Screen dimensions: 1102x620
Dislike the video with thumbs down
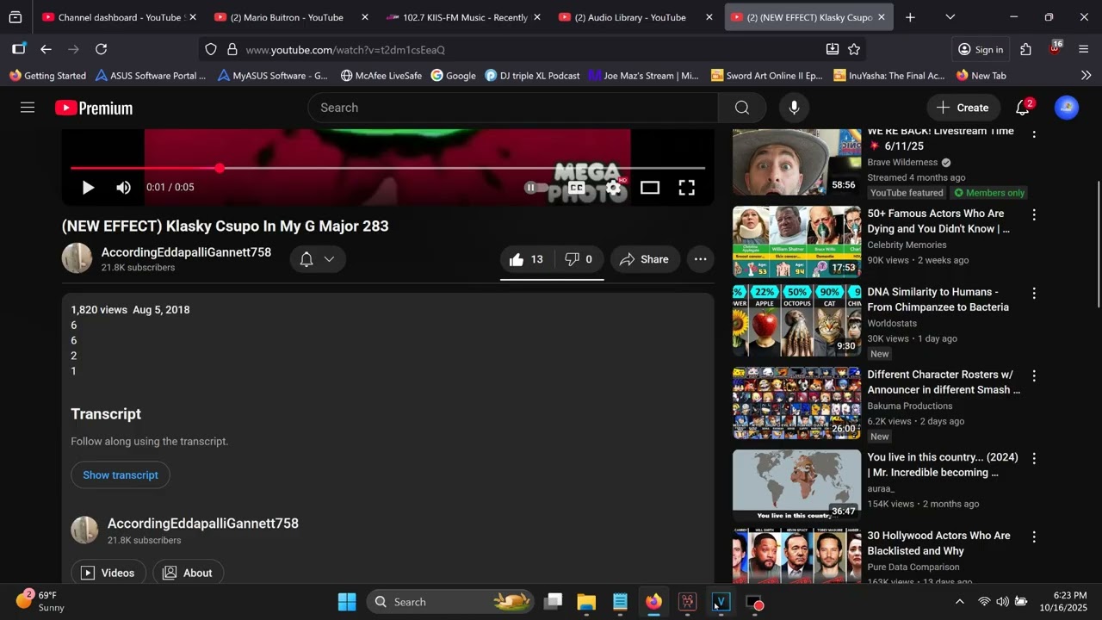point(579,259)
